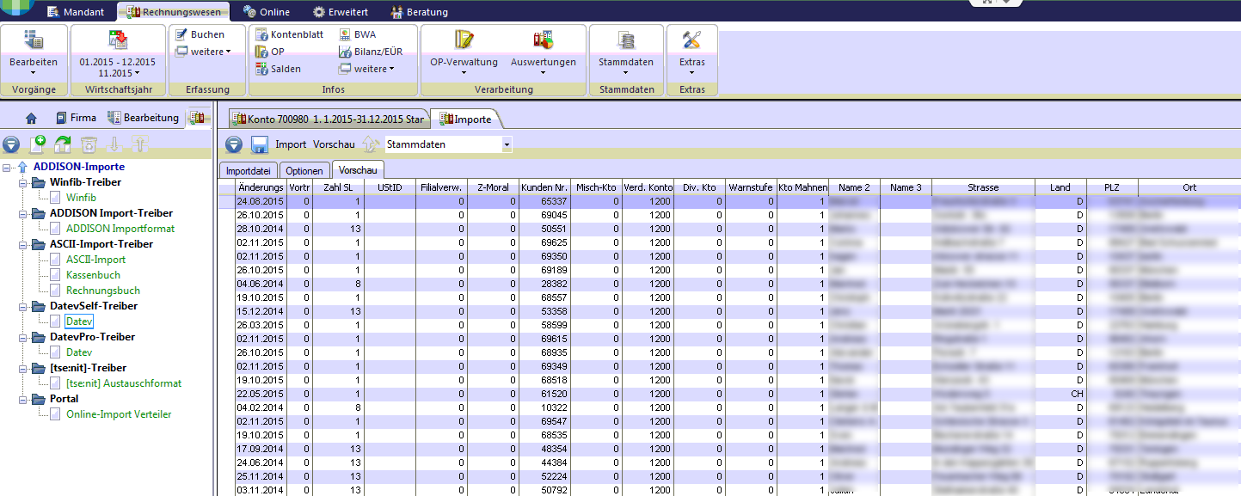The image size is (1241, 496).
Task: Open the Extras tools icon
Action: tap(691, 40)
